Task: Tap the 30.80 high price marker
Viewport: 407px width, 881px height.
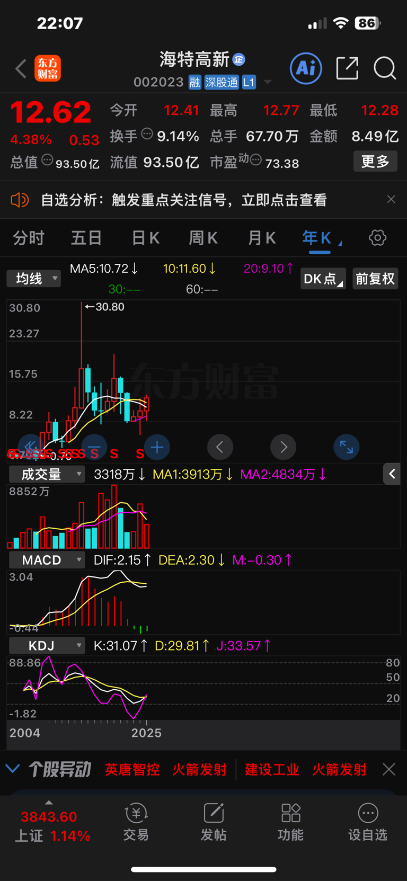Action: (x=104, y=307)
